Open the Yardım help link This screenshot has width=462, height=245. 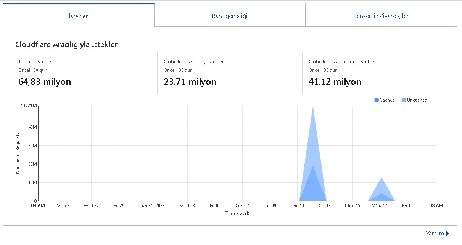point(435,234)
